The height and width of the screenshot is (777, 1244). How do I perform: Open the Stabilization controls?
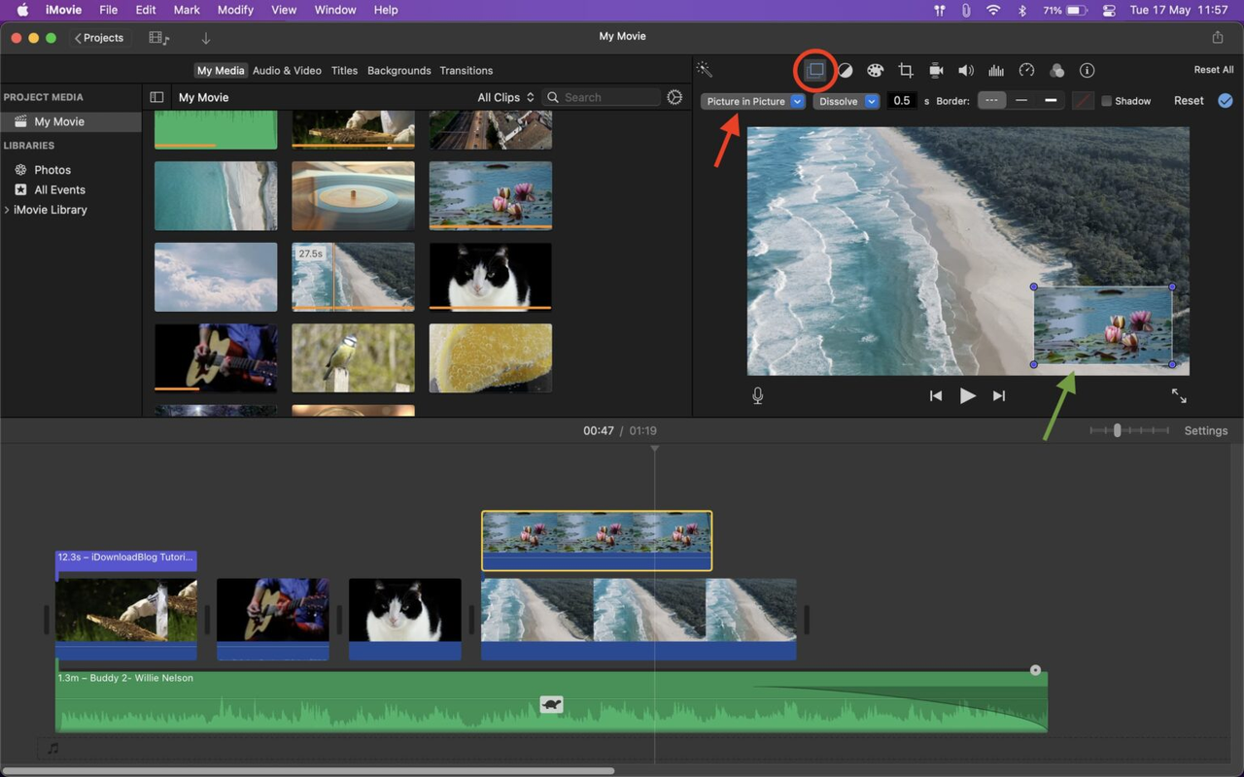pyautogui.click(x=936, y=70)
